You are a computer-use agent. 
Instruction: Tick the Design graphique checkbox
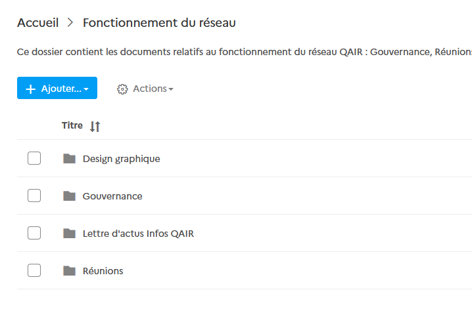pos(34,158)
